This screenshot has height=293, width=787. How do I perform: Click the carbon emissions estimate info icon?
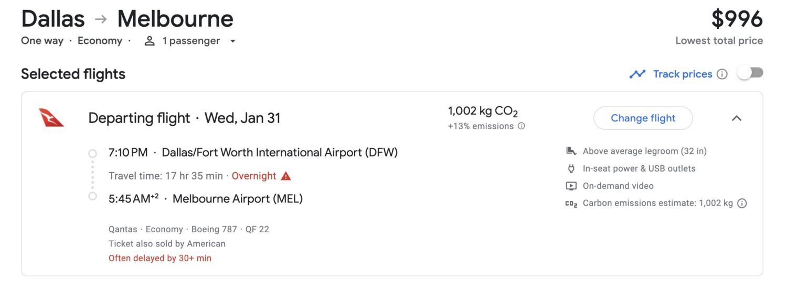coord(742,204)
